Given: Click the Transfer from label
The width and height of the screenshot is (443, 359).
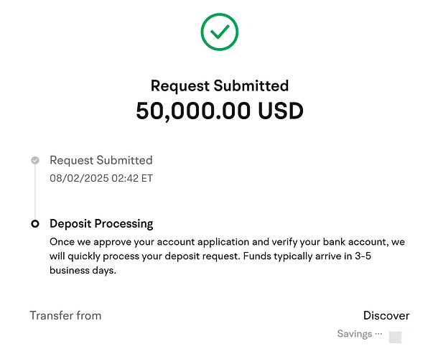Looking at the screenshot, I should [x=65, y=315].
